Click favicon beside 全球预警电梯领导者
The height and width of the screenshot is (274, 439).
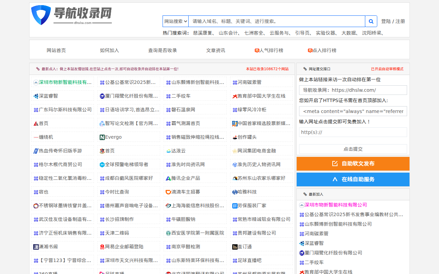[x=102, y=165]
